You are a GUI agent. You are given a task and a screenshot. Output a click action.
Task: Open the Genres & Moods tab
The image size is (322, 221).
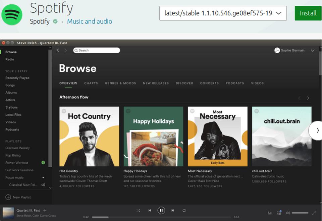tap(120, 83)
